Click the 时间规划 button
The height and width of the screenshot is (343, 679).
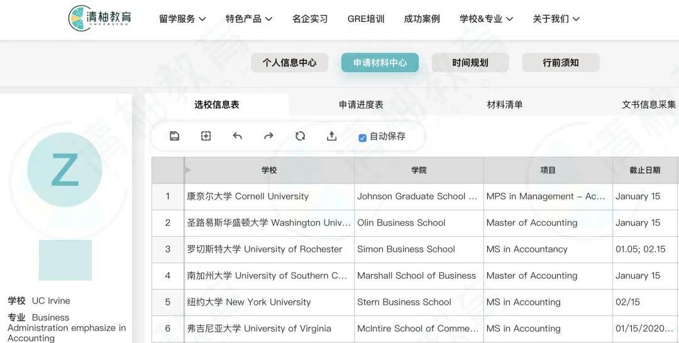tap(470, 62)
